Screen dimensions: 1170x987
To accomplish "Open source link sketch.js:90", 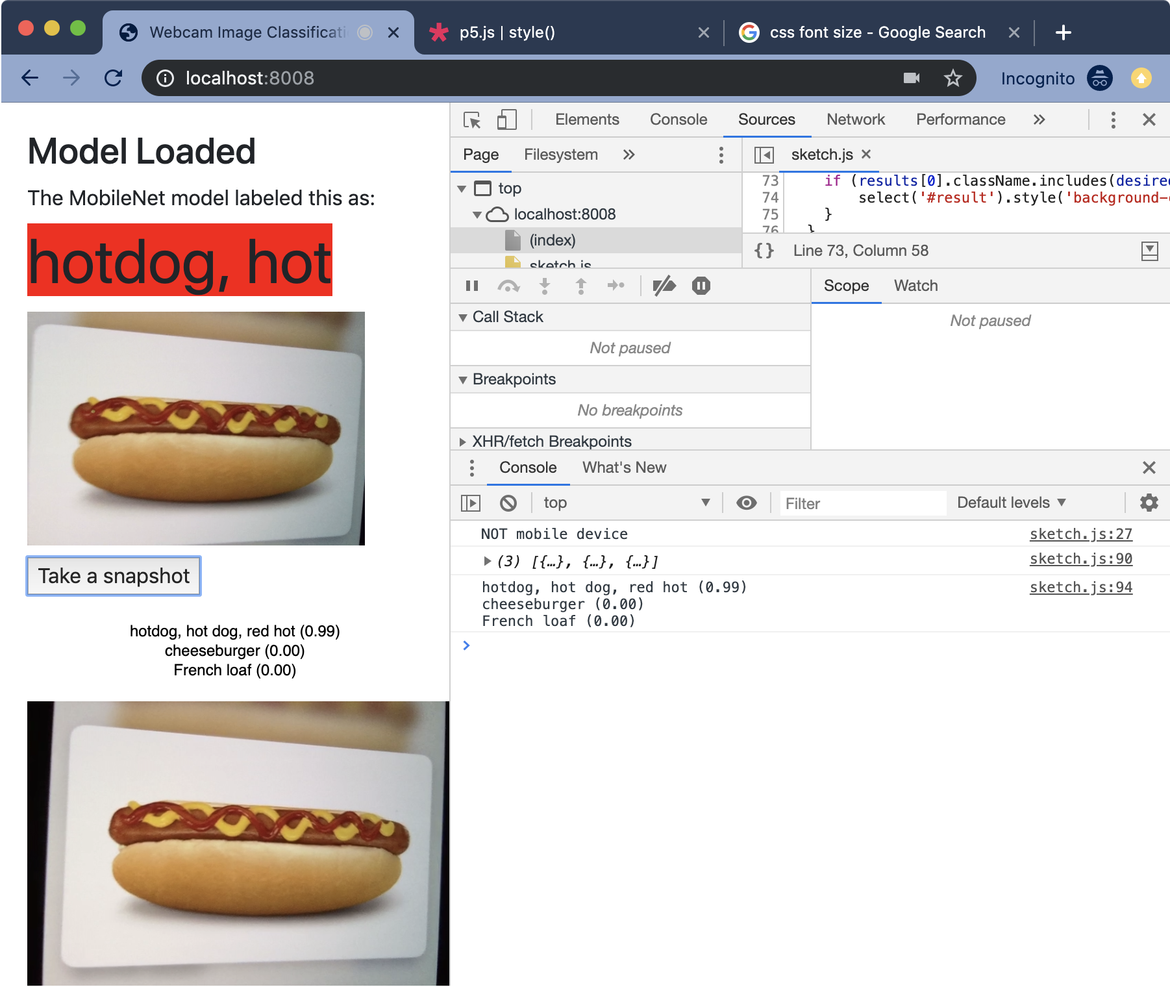I will (x=1081, y=558).
